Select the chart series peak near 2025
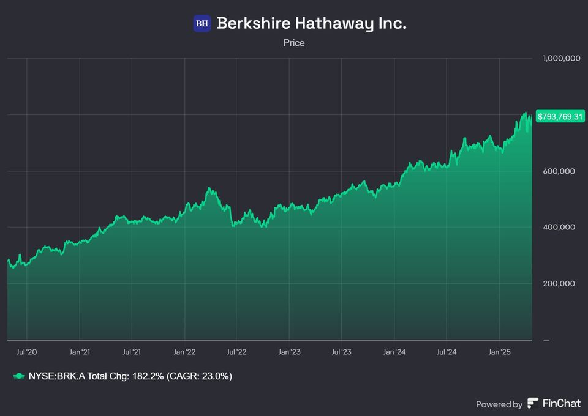588x416 pixels. pos(526,112)
